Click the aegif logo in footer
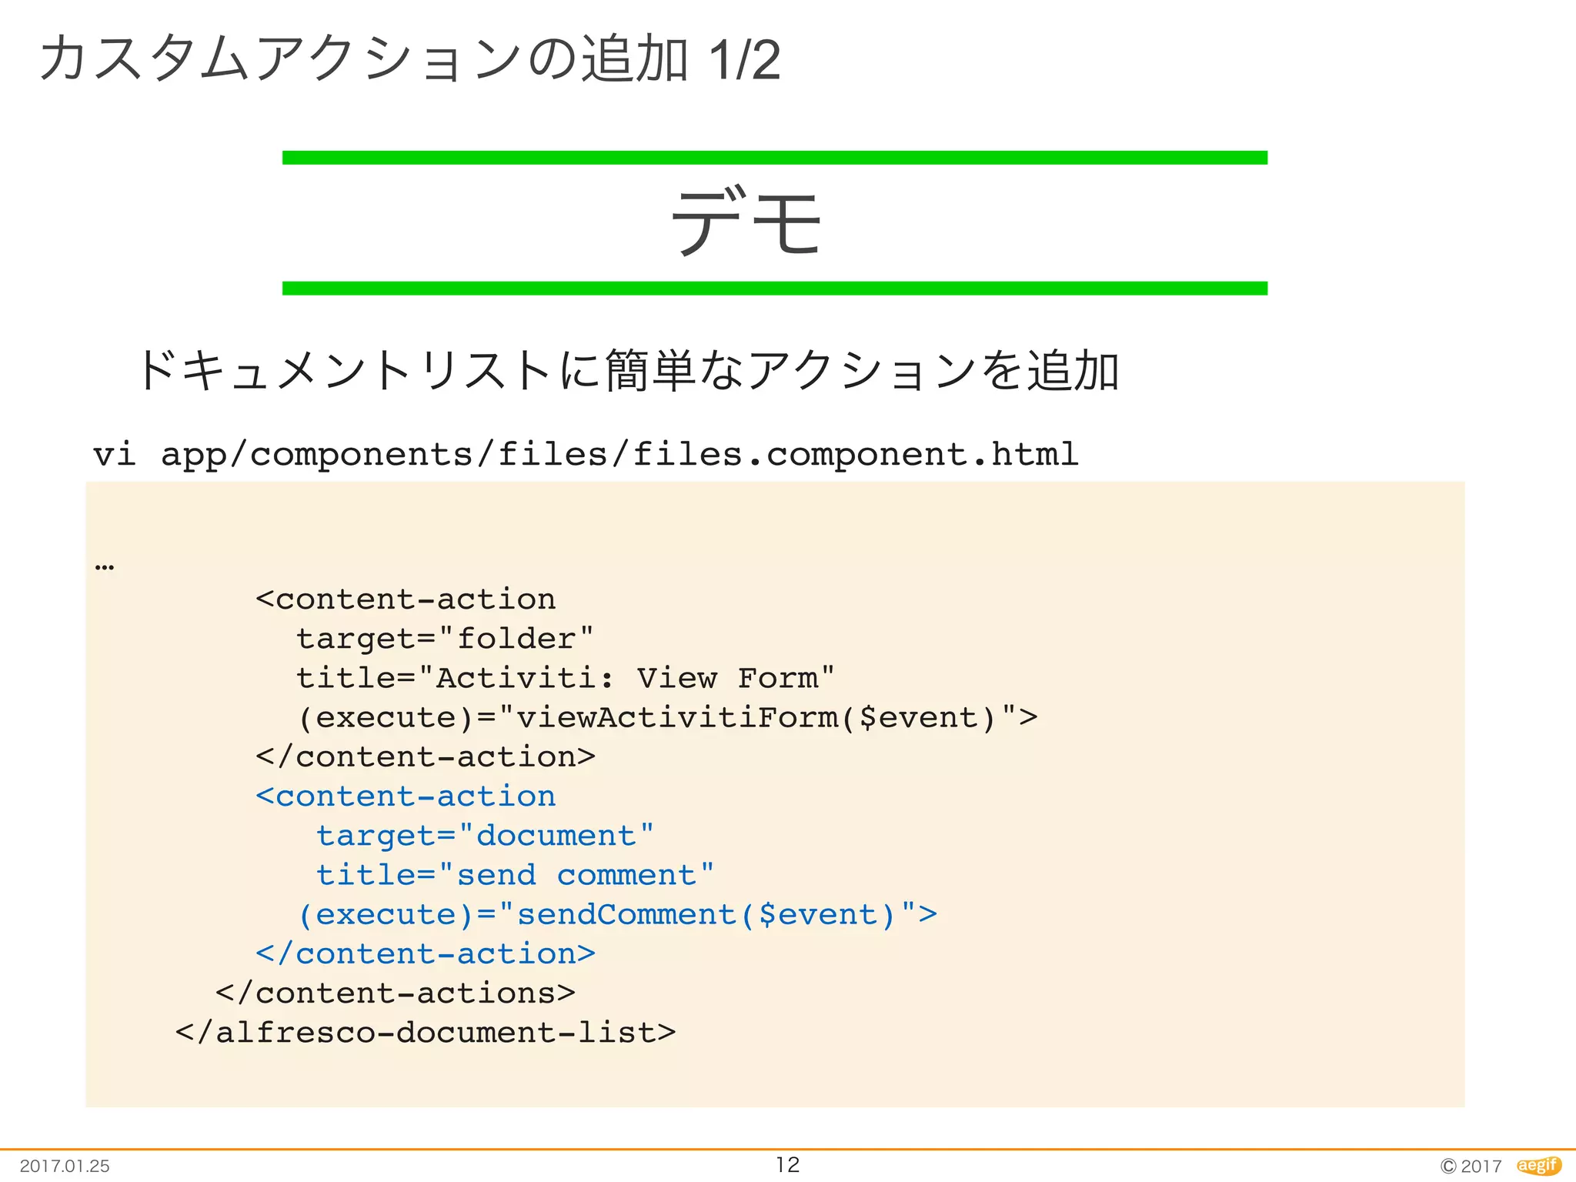Screen dimensions: 1576x1182 pos(1538,1165)
